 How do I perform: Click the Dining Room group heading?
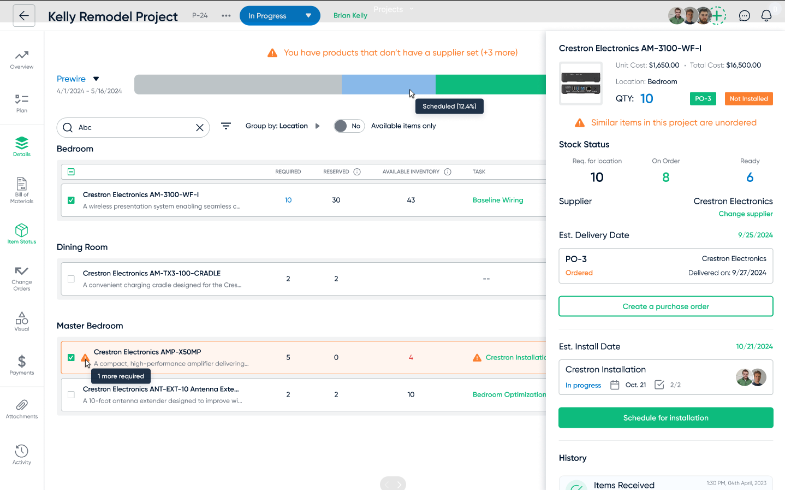[82, 247]
